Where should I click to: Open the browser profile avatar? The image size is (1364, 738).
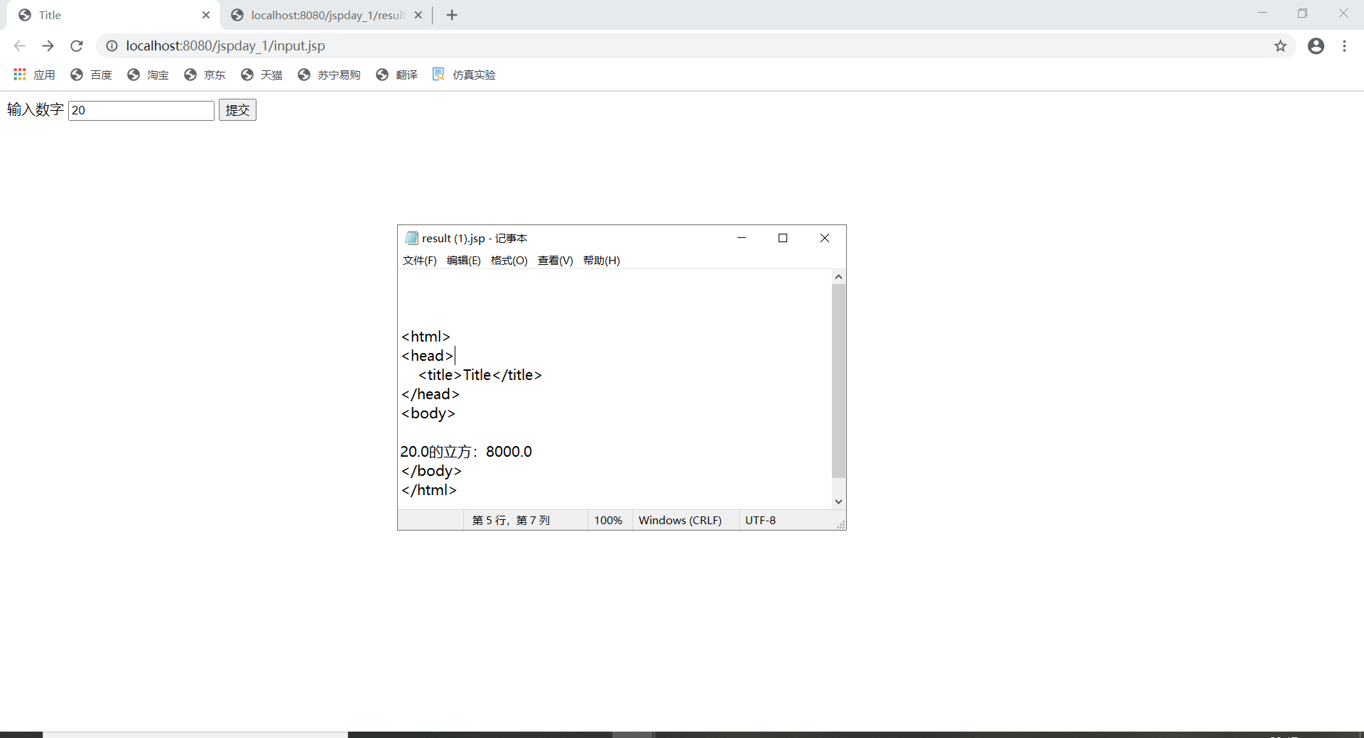(x=1316, y=45)
